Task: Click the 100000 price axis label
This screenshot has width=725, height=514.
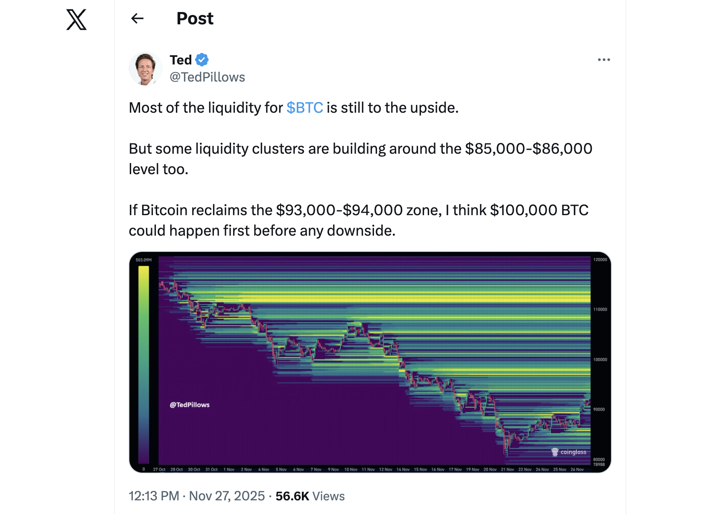Action: click(x=600, y=359)
